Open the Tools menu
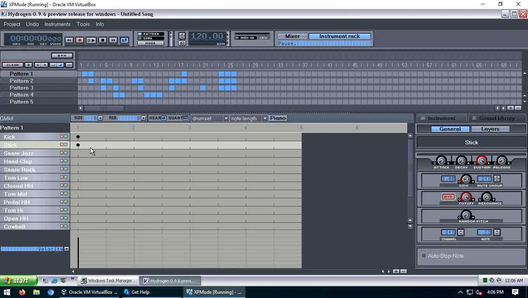 [83, 24]
